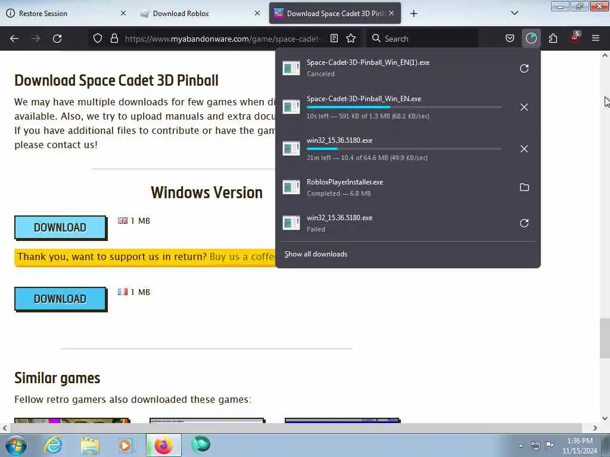610x457 pixels.
Task: Open a new tab
Action: click(413, 14)
